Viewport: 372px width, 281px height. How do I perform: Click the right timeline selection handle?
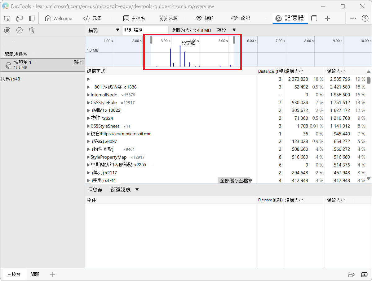(x=234, y=40)
